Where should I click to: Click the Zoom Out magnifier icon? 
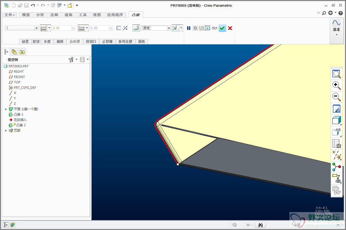(336, 97)
